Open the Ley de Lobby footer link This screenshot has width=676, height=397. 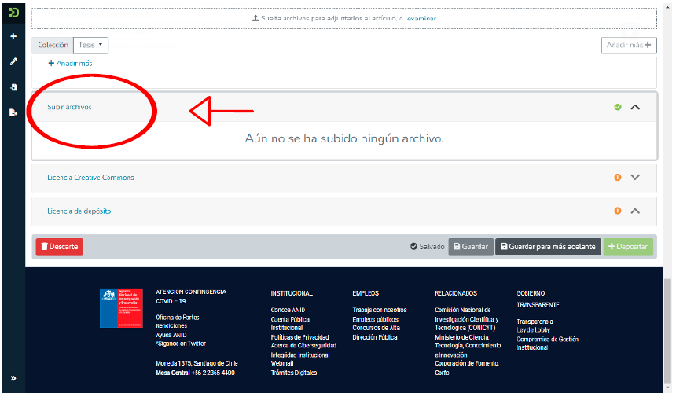pos(533,329)
